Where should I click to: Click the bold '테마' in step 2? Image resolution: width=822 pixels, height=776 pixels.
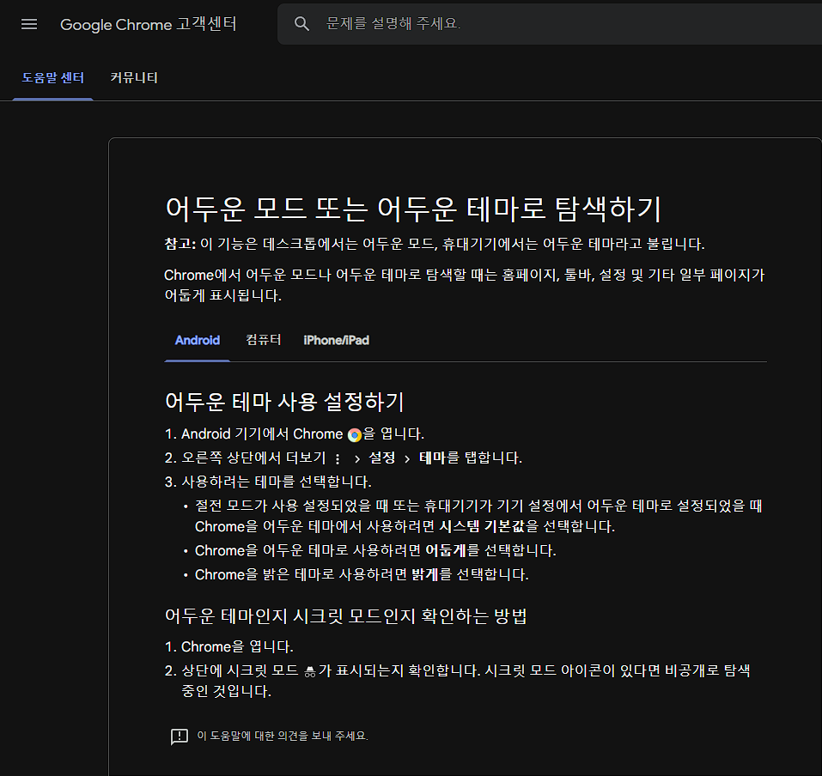tap(432, 458)
